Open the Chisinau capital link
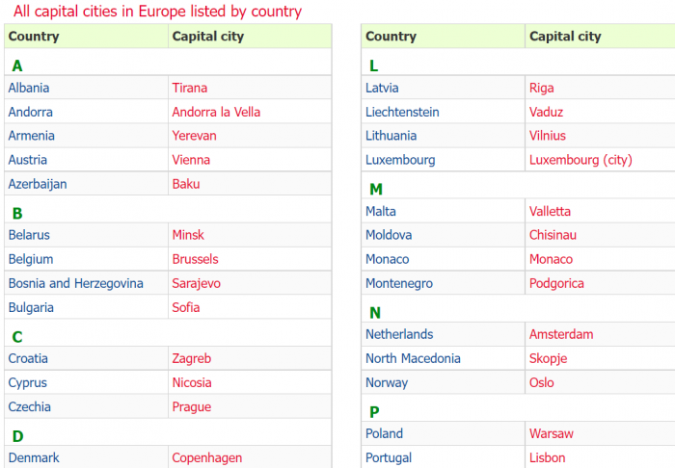This screenshot has height=468, width=675. pos(553,235)
